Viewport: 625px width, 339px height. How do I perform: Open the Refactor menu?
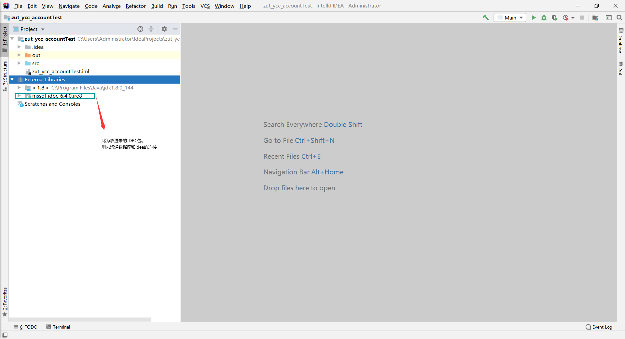[136, 6]
